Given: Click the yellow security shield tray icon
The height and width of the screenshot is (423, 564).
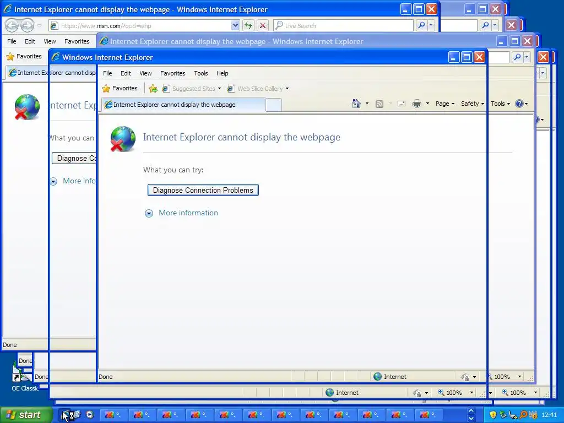Looking at the screenshot, I should pos(493,415).
